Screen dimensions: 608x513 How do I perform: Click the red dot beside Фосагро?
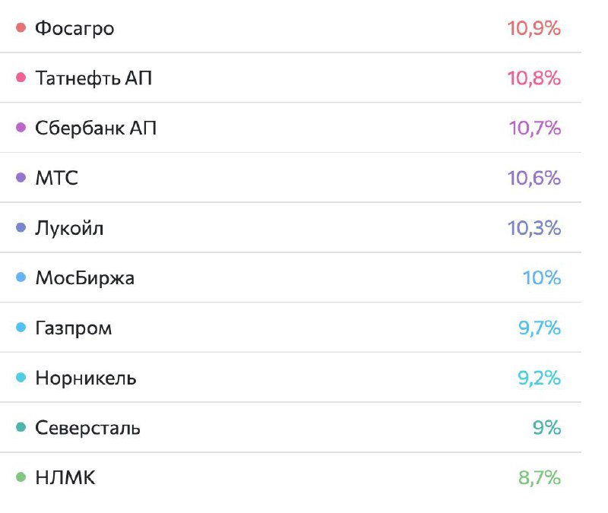click(x=21, y=27)
